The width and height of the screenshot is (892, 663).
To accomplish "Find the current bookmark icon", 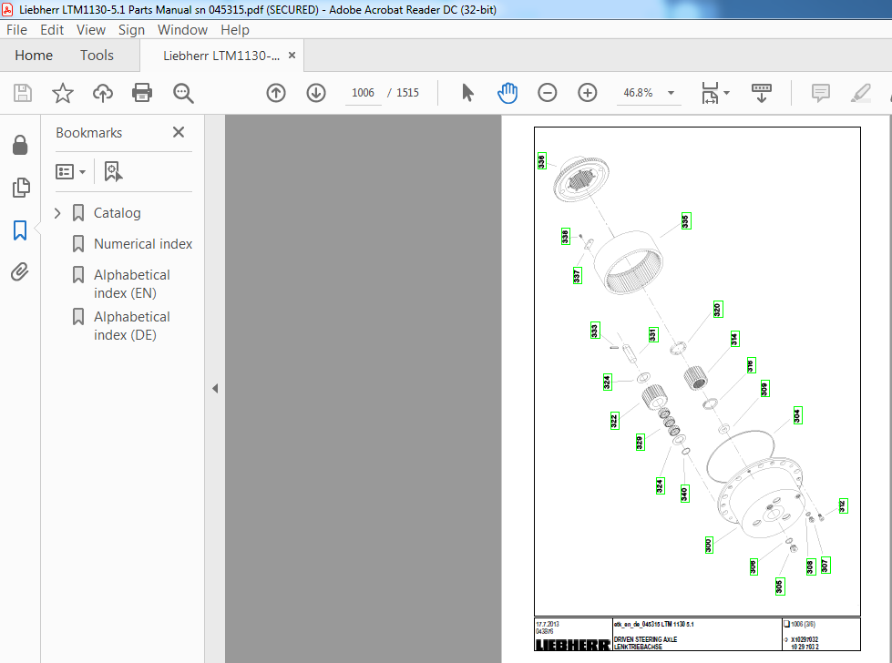I will pos(113,171).
